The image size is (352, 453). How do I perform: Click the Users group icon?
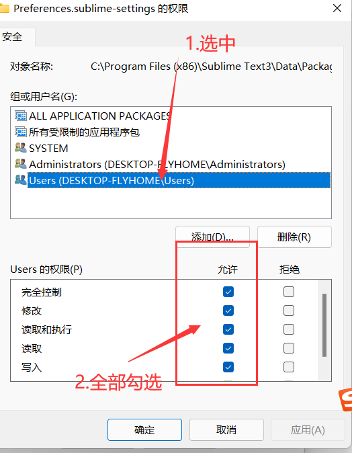point(21,180)
